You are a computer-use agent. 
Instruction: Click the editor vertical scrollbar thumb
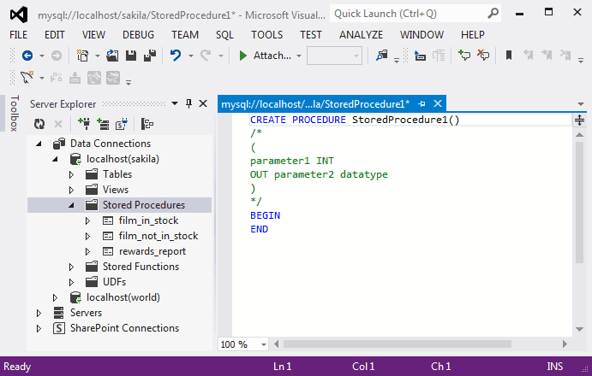pos(579,203)
